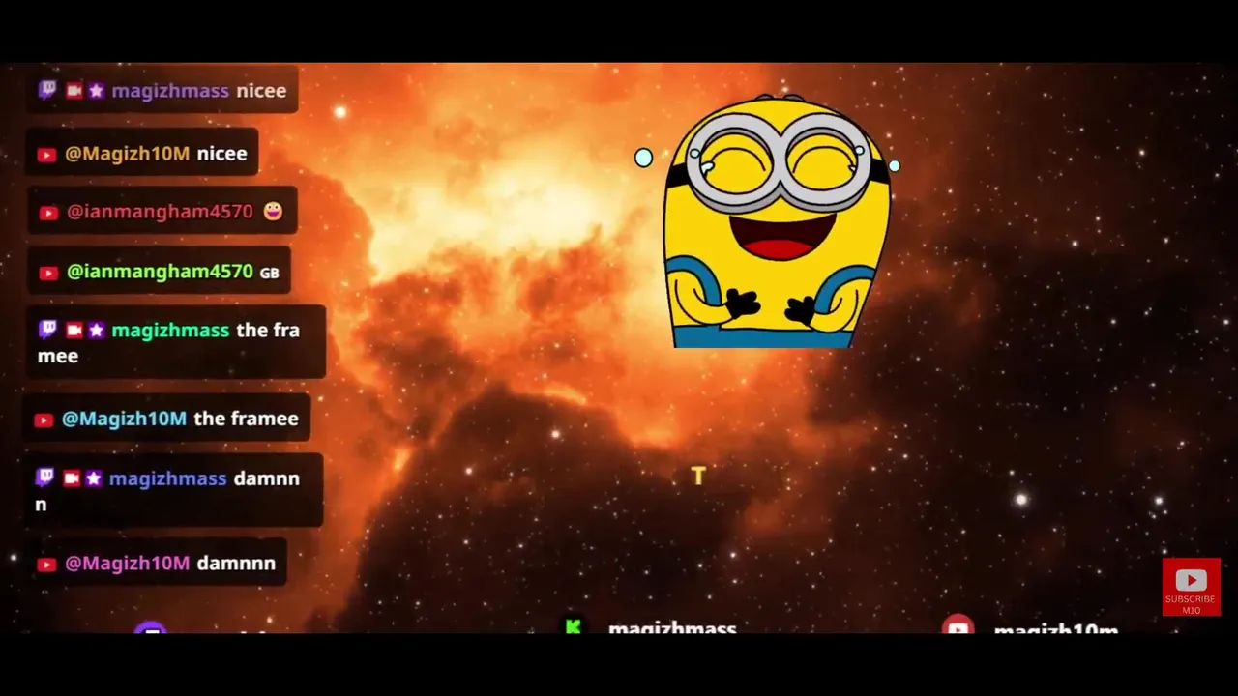Click the YouTube icon before @Magizh10M the framee

coord(44,420)
